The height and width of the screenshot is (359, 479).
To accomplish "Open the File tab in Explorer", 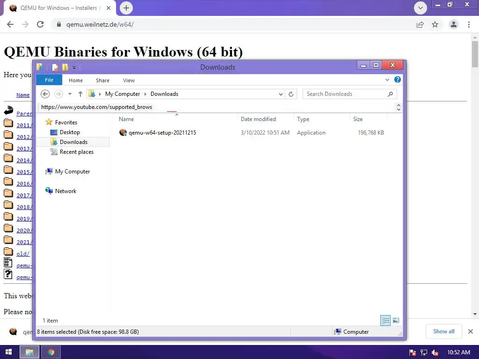I will coord(49,80).
